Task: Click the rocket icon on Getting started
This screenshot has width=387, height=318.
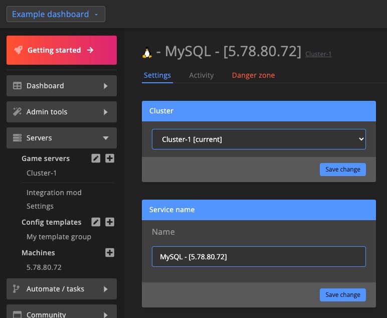Action: coord(19,50)
